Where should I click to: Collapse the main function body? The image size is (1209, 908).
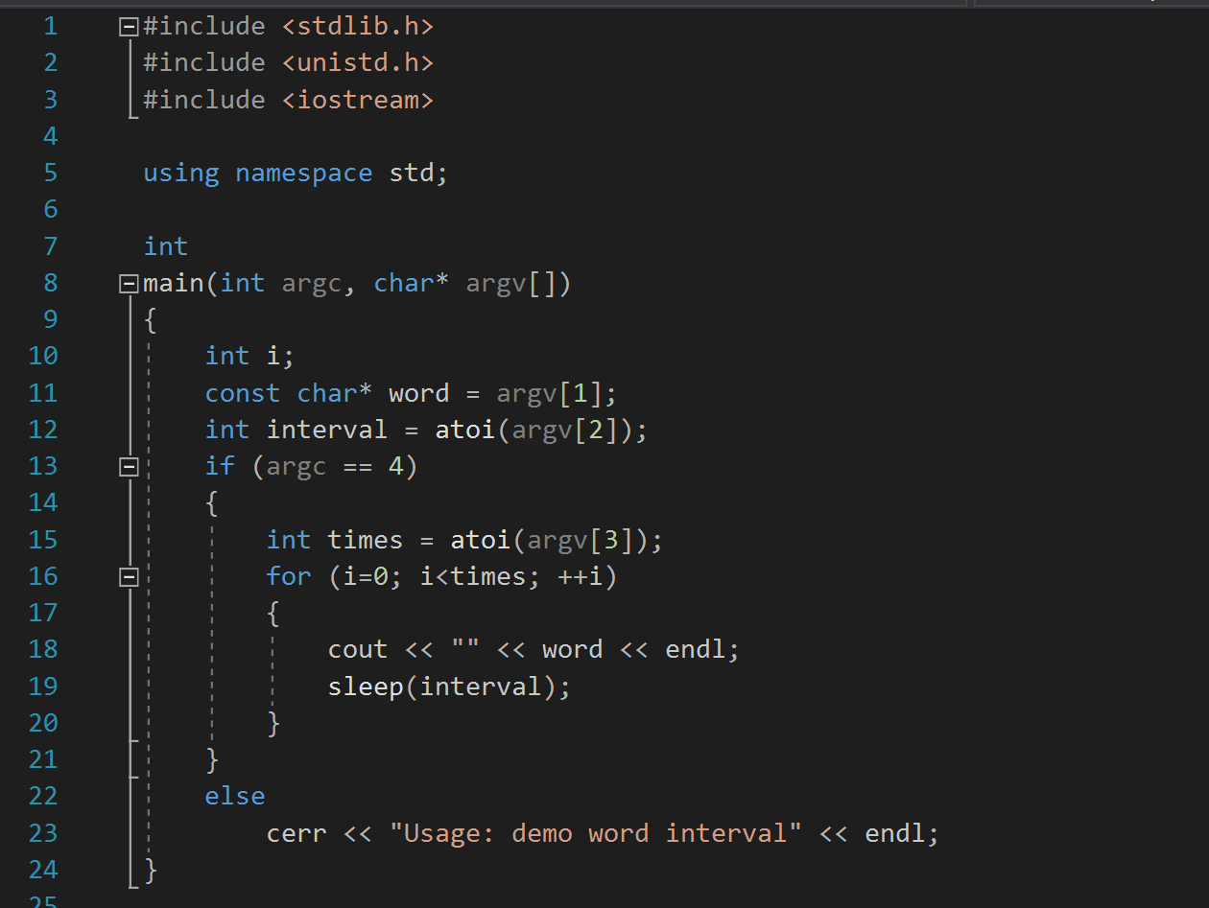pos(128,283)
